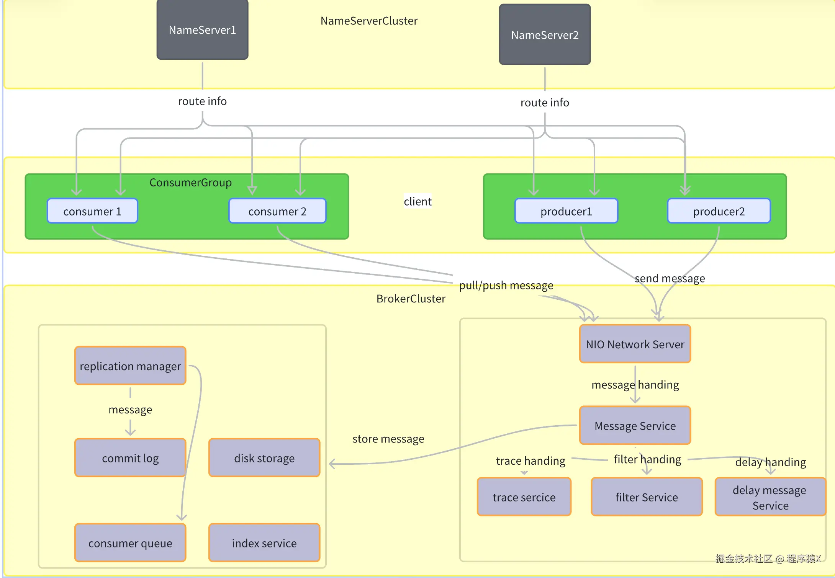Click the BrokerCluster label text
Viewport: 835px width, 578px height.
tap(411, 299)
